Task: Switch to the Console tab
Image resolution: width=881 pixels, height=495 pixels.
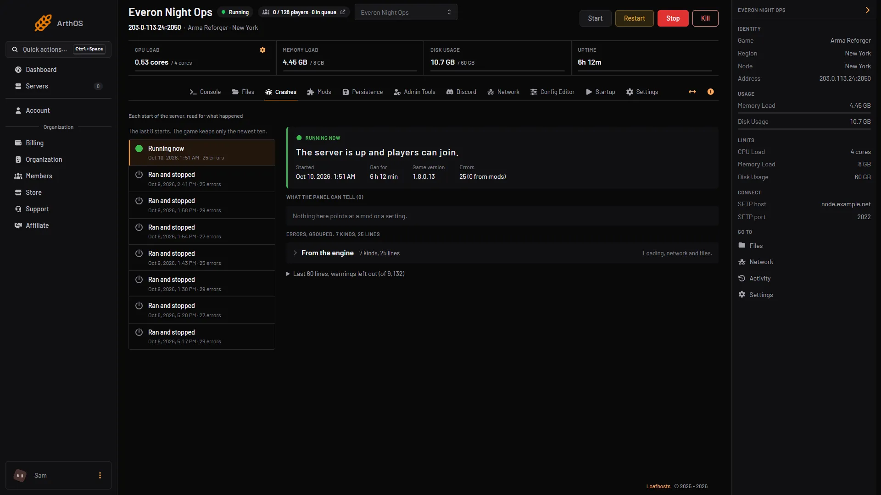Action: (x=205, y=92)
